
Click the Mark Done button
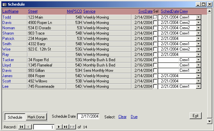36,117
